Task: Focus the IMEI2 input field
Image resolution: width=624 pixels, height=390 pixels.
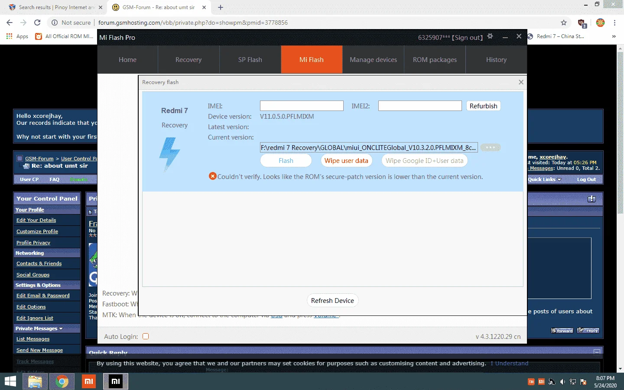Action: (420, 106)
